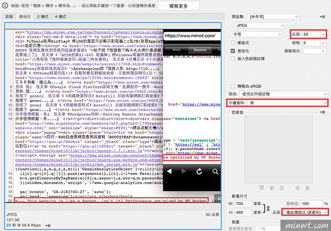331x231 pixels.
Task: Click the 50 品質 preview label
Action: pos(212,214)
